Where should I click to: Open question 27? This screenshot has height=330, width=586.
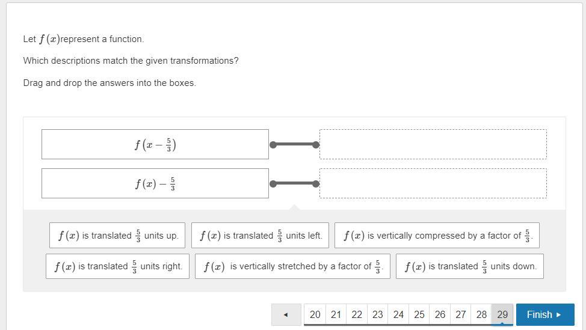point(461,314)
